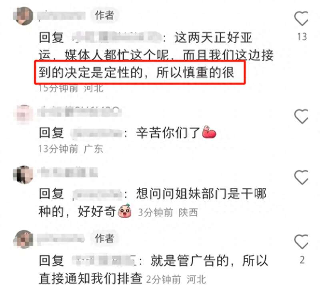Open the avatar of the 辛苦你们了 commenter

pos(23,114)
